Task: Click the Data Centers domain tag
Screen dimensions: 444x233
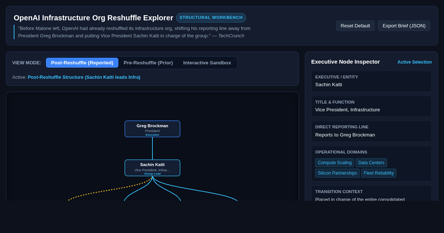Action: pyautogui.click(x=371, y=163)
